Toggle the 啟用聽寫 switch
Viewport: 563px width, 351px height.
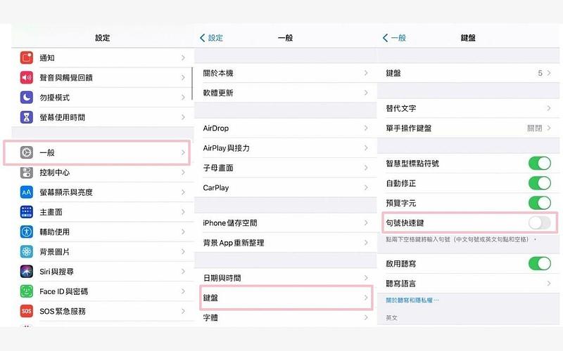click(x=539, y=263)
